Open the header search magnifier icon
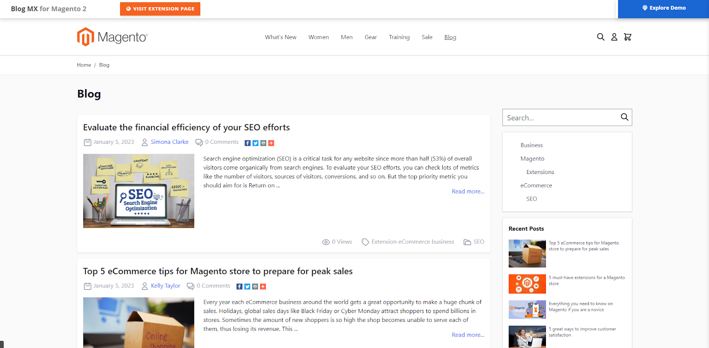 [600, 37]
